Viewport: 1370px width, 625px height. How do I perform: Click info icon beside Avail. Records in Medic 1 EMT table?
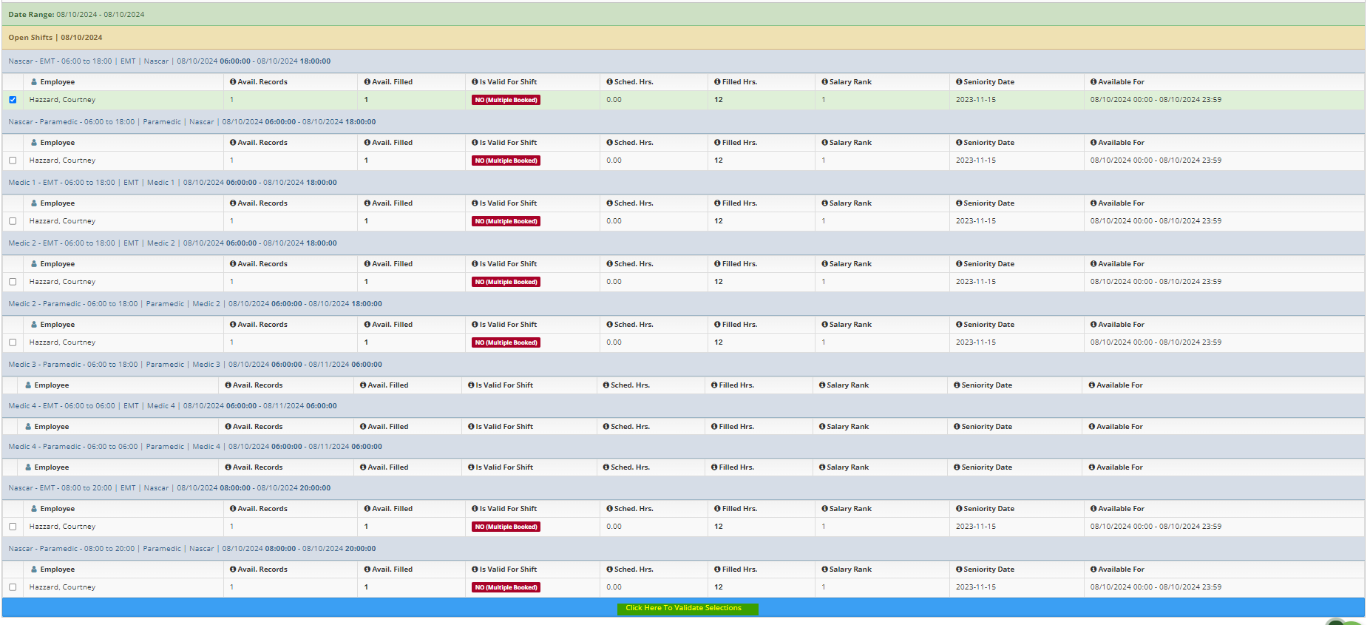233,203
